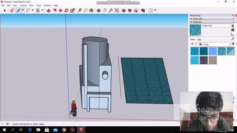The height and width of the screenshot is (133, 237).
Task: Switch to the Select tab in Materials
Action: [x=193, y=40]
